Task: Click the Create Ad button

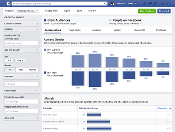Action: [x=164, y=11]
